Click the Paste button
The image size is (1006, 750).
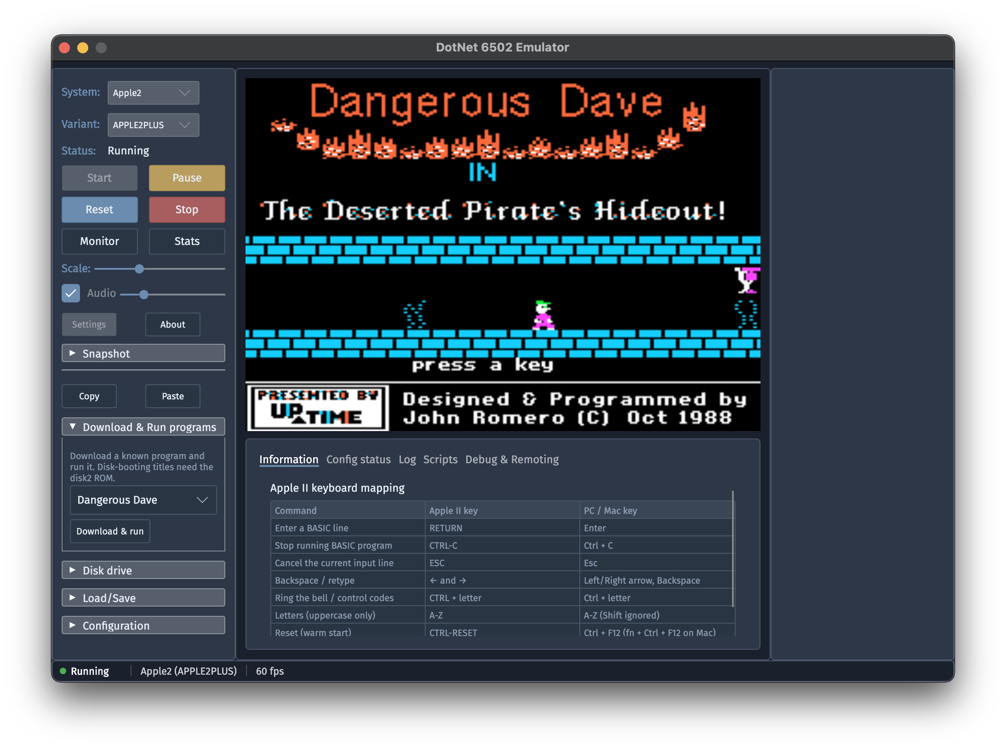[x=172, y=396]
